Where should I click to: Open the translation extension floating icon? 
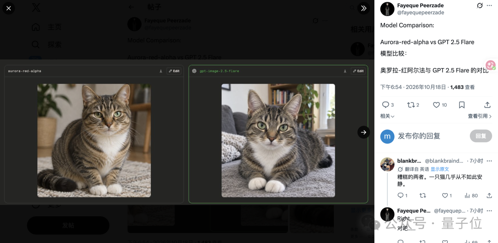490,65
